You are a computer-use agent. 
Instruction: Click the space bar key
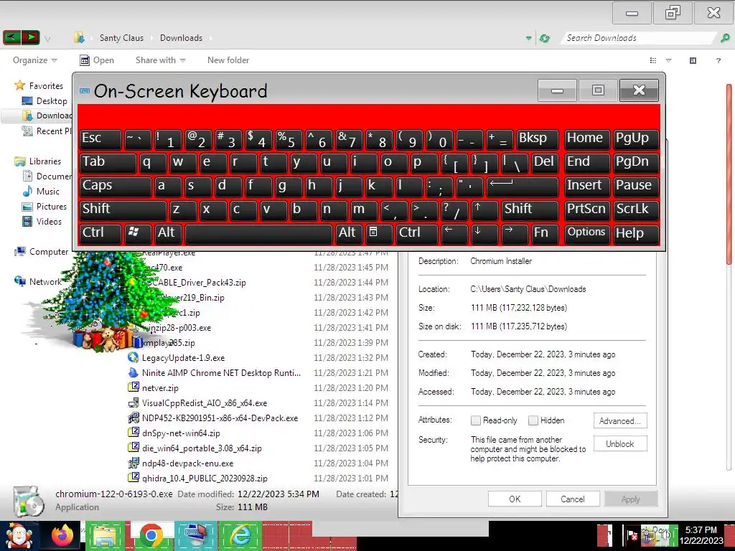coord(258,233)
